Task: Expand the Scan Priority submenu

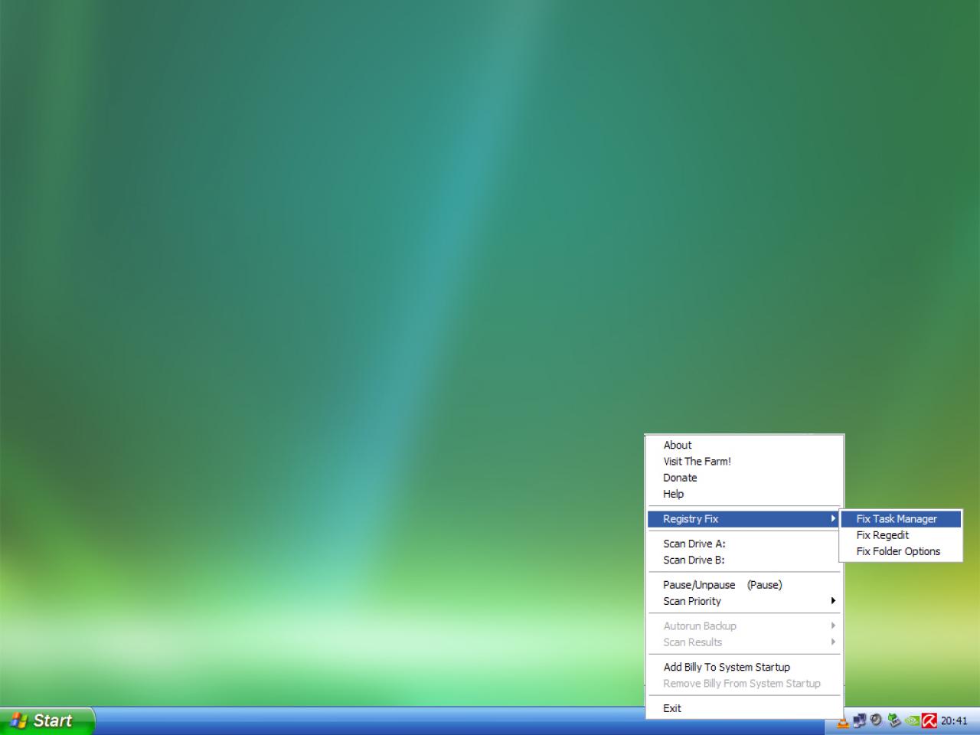Action: (743, 601)
